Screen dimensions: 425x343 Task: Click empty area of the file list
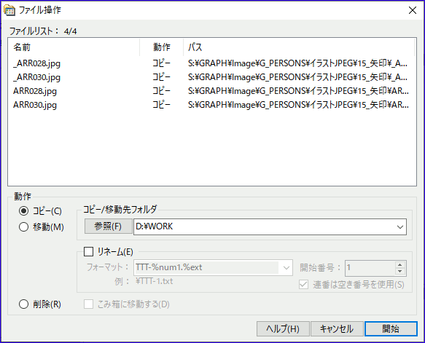tap(211, 149)
